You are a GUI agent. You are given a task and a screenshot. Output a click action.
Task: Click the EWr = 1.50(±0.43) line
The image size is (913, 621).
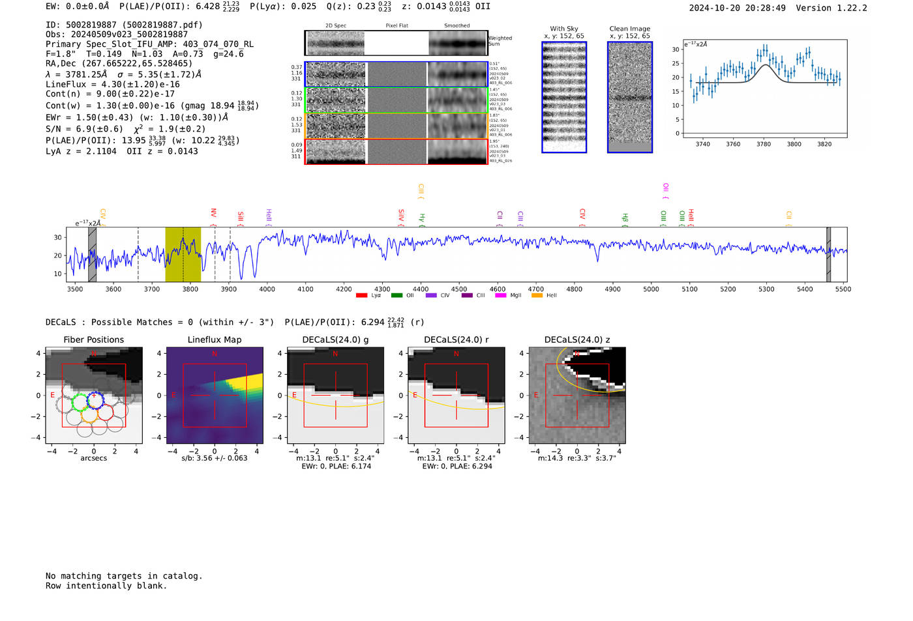click(x=137, y=117)
